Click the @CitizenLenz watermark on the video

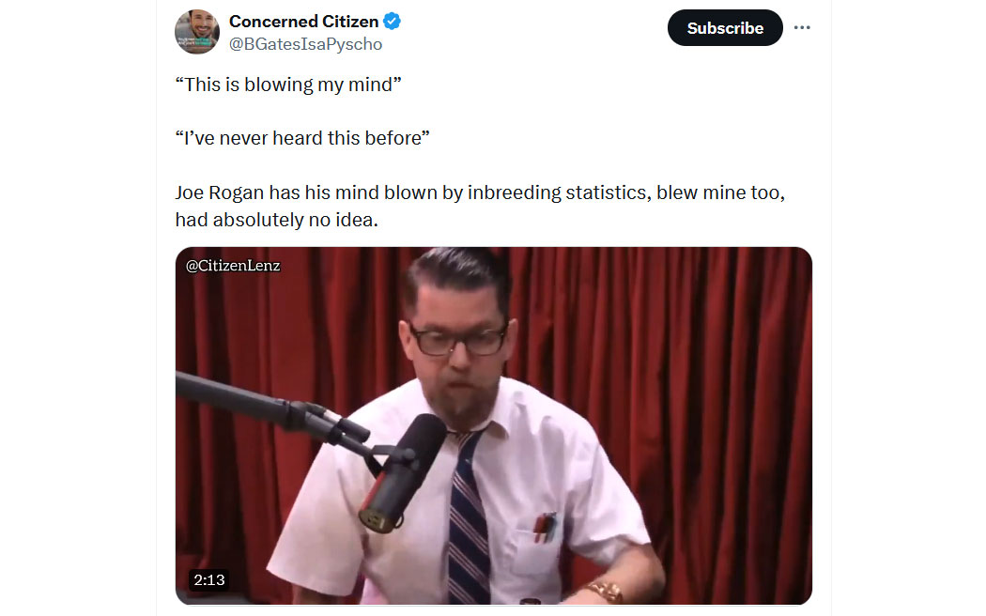pos(233,266)
